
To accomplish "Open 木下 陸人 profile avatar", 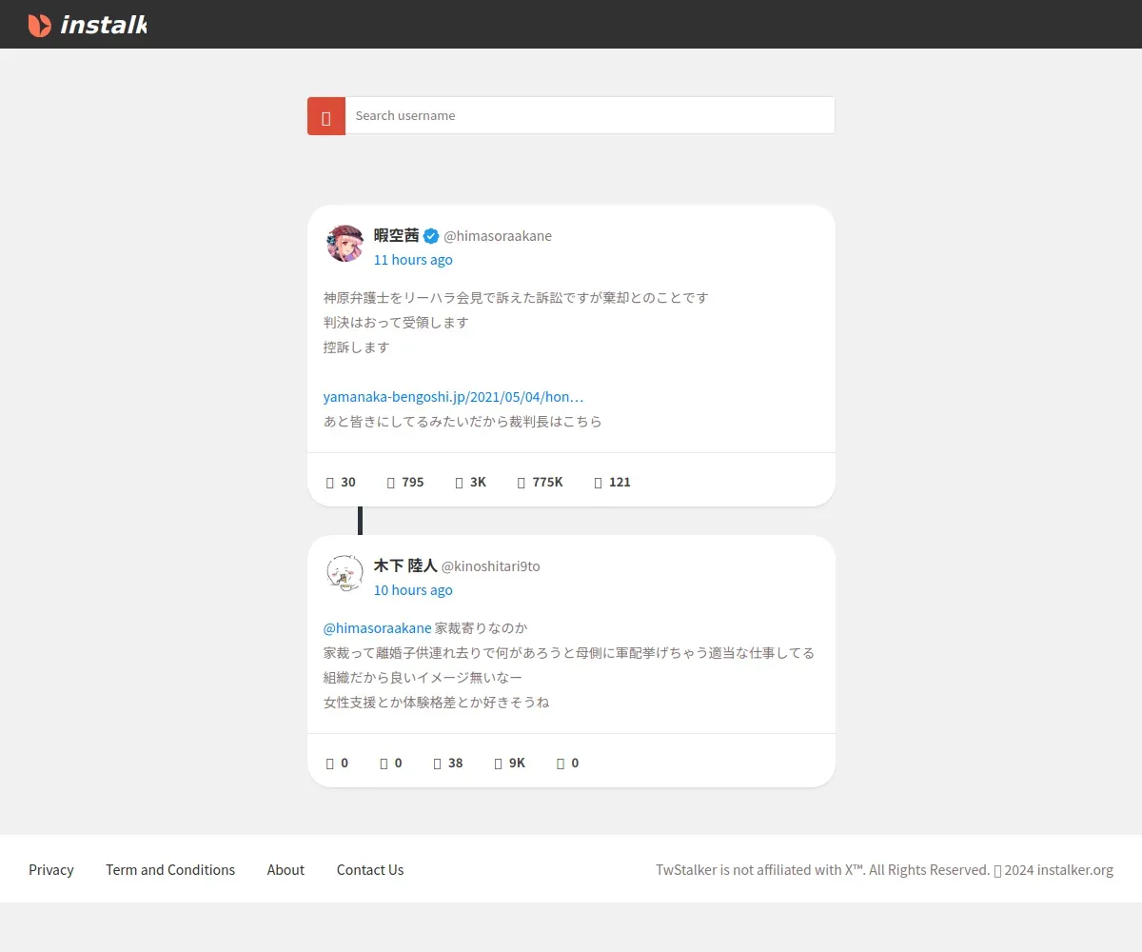I will [x=345, y=574].
